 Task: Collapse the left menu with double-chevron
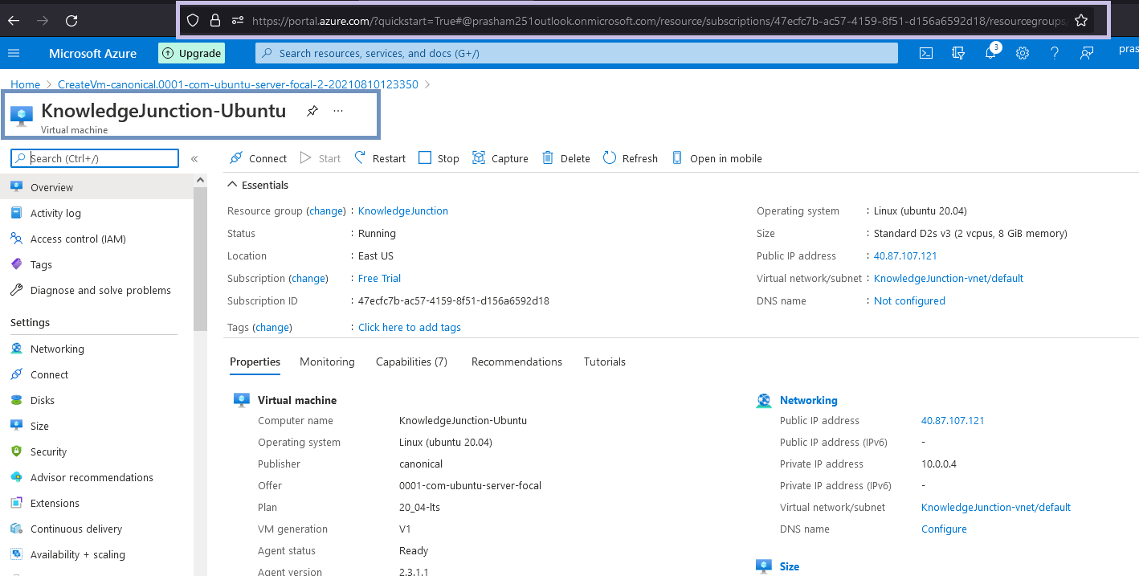coord(194,158)
